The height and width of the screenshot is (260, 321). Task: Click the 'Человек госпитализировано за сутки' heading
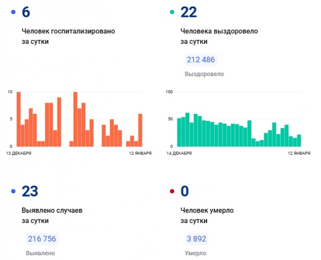point(68,36)
